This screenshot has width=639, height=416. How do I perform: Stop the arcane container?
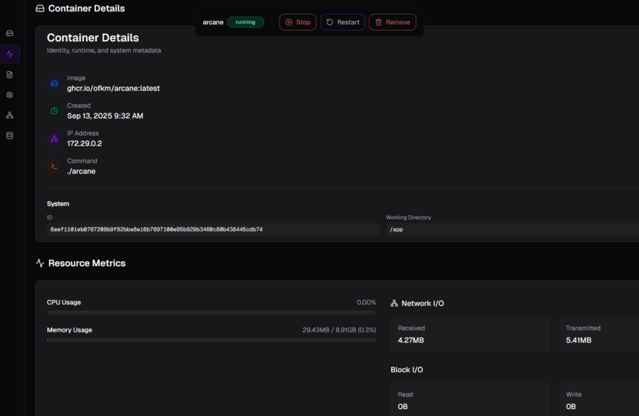coord(298,22)
